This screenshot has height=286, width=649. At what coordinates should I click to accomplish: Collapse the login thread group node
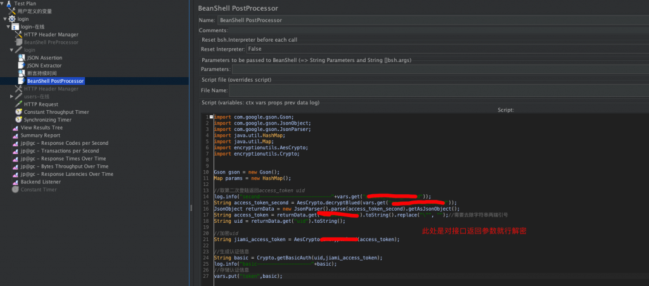(x=5, y=19)
